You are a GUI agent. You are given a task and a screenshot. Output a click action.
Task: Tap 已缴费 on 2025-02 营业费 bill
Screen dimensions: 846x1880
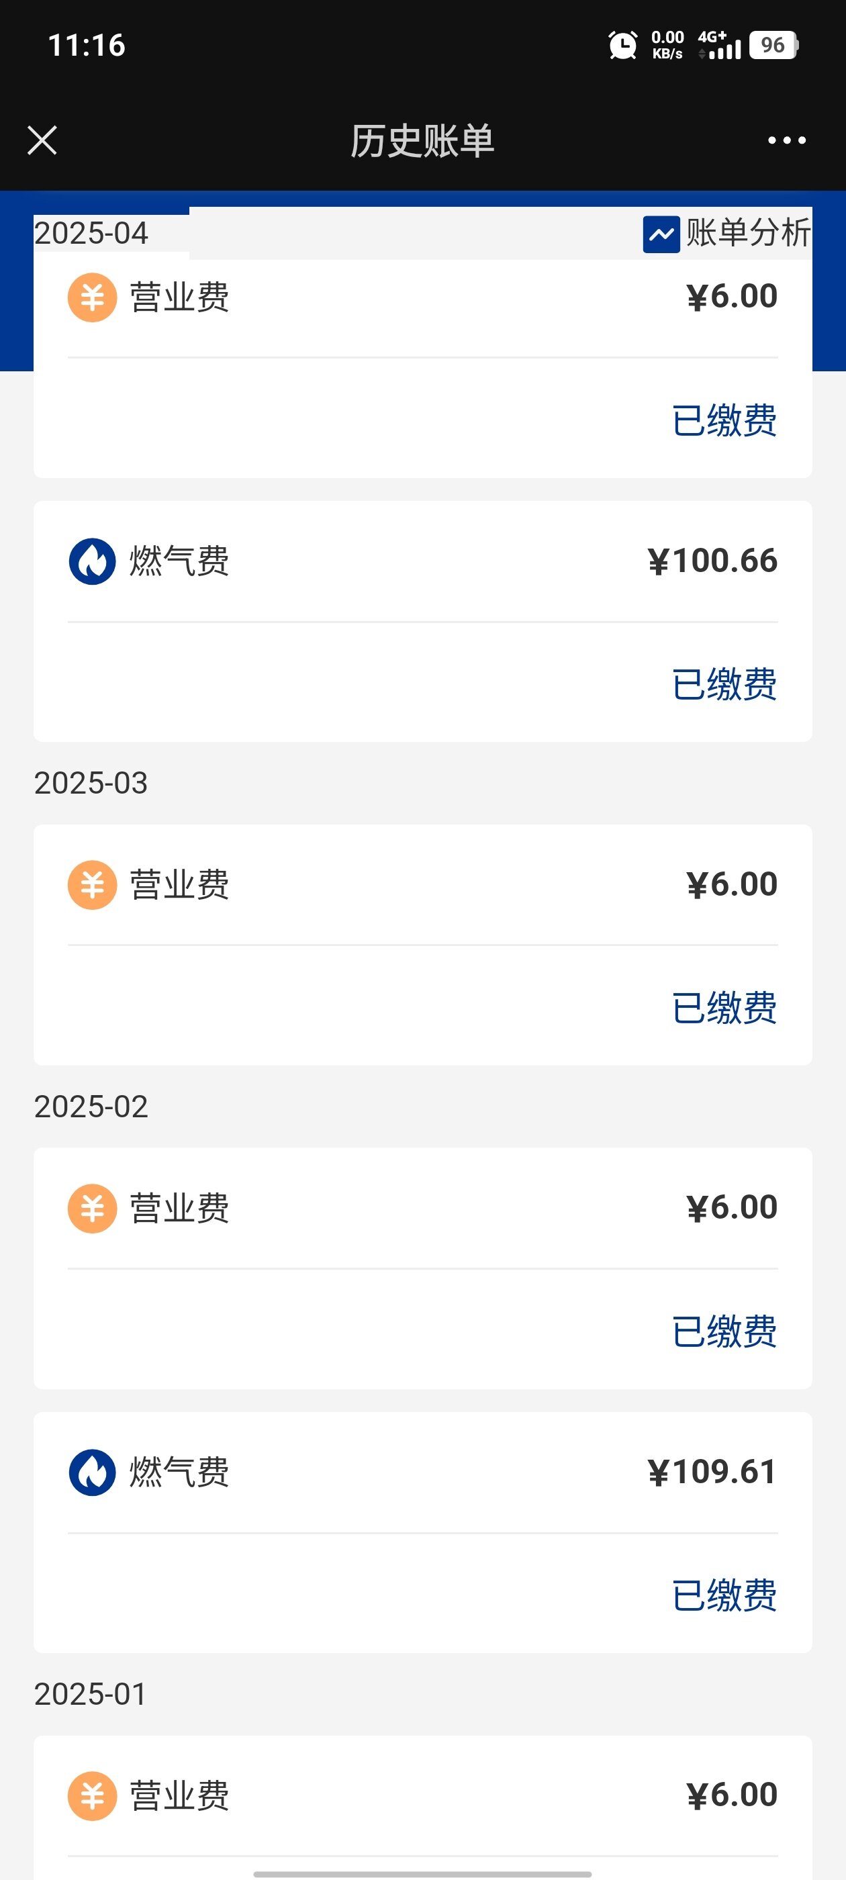tap(724, 1331)
